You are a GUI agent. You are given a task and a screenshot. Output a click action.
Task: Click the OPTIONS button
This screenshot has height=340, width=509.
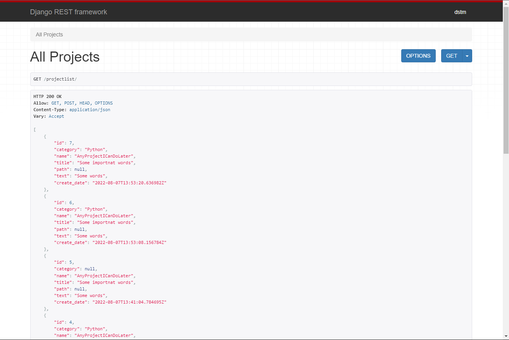[418, 56]
